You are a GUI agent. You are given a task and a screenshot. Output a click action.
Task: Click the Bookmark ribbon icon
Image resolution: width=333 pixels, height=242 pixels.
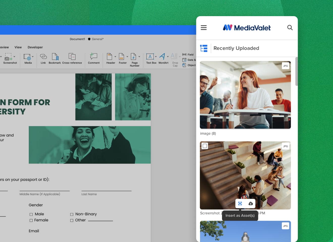click(x=55, y=56)
